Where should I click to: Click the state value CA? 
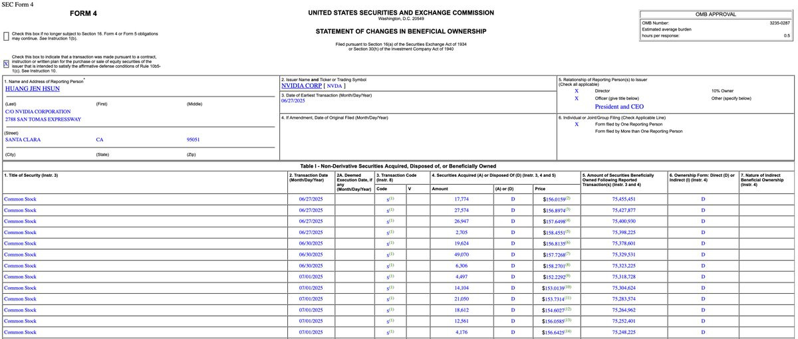[100, 140]
